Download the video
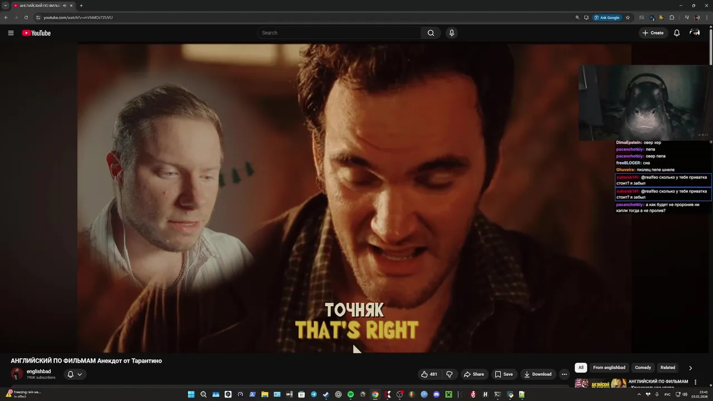The width and height of the screenshot is (713, 401). point(538,374)
